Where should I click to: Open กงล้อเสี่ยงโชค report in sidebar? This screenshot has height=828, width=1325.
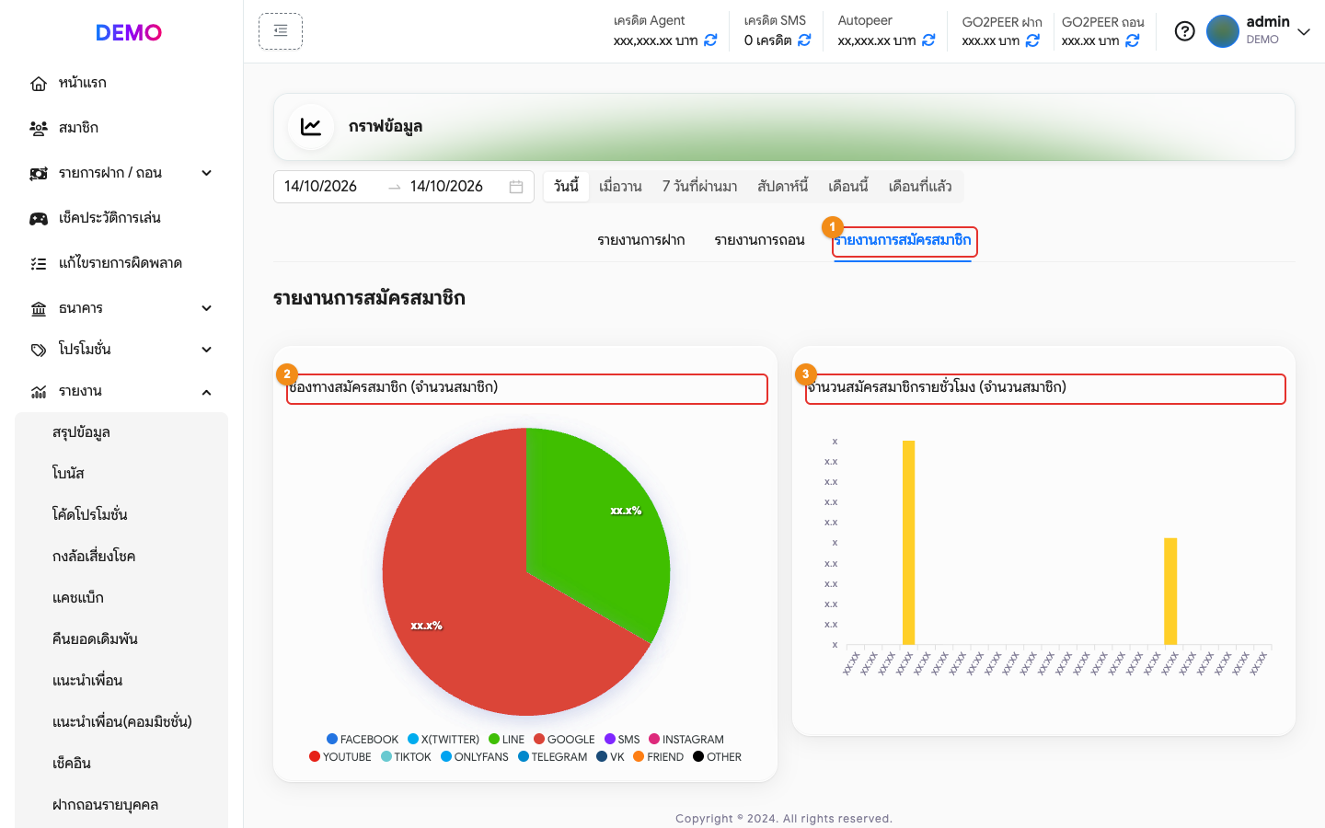point(94,557)
